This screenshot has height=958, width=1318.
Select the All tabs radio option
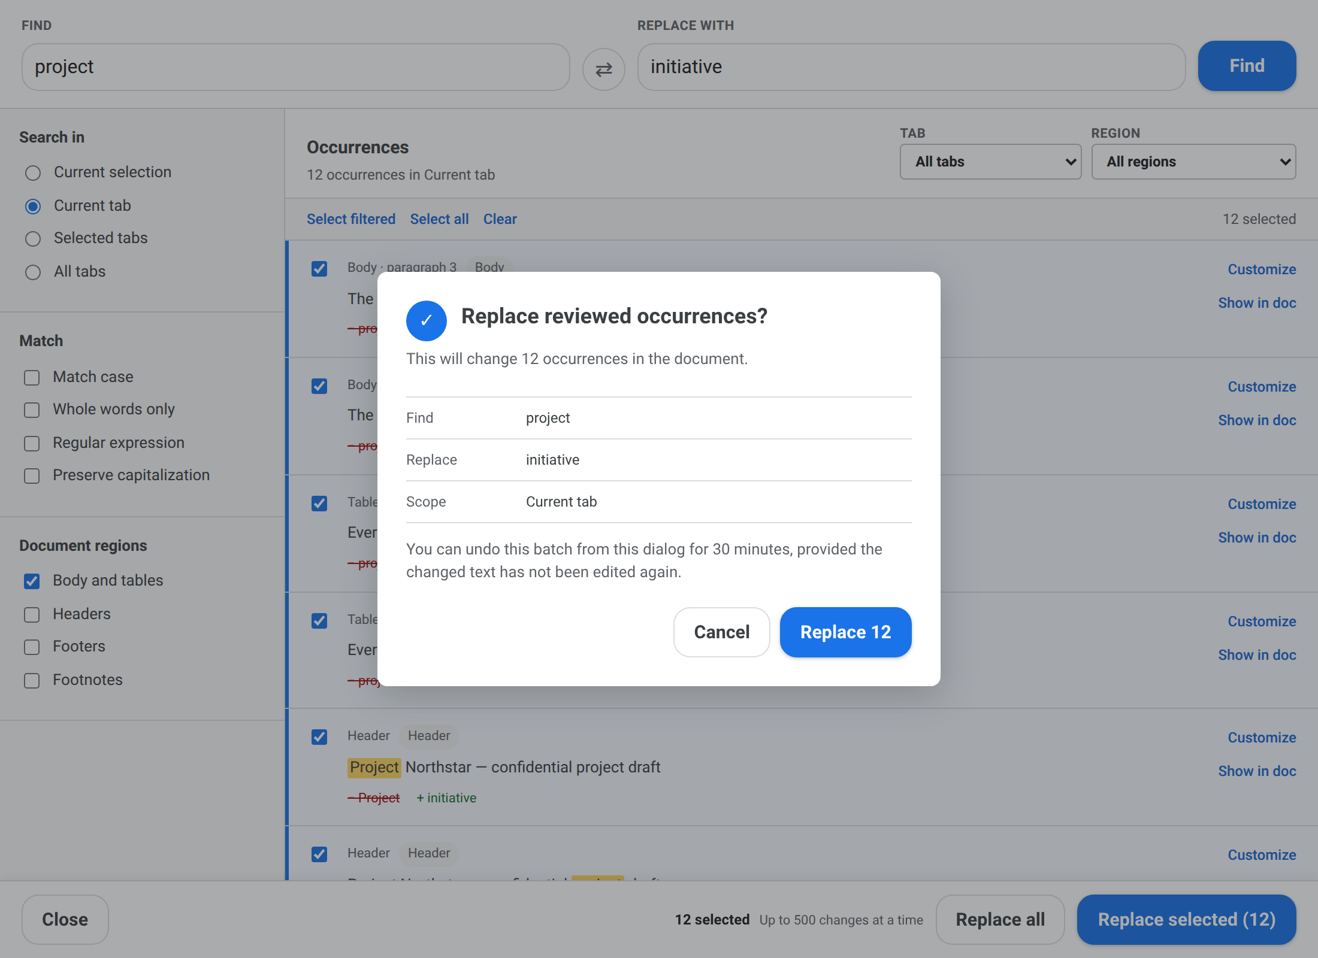(x=33, y=272)
